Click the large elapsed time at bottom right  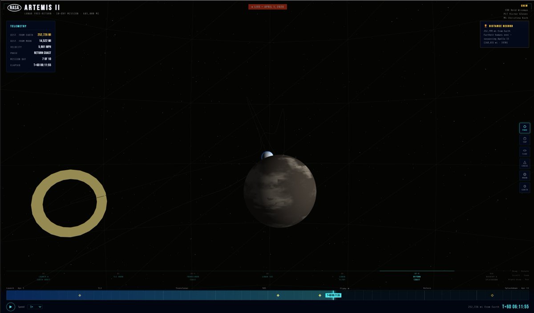[515, 307]
